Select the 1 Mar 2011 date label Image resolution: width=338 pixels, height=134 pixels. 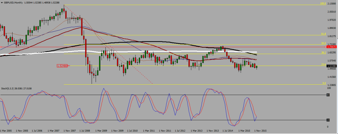pyautogui.click(x=148, y=130)
